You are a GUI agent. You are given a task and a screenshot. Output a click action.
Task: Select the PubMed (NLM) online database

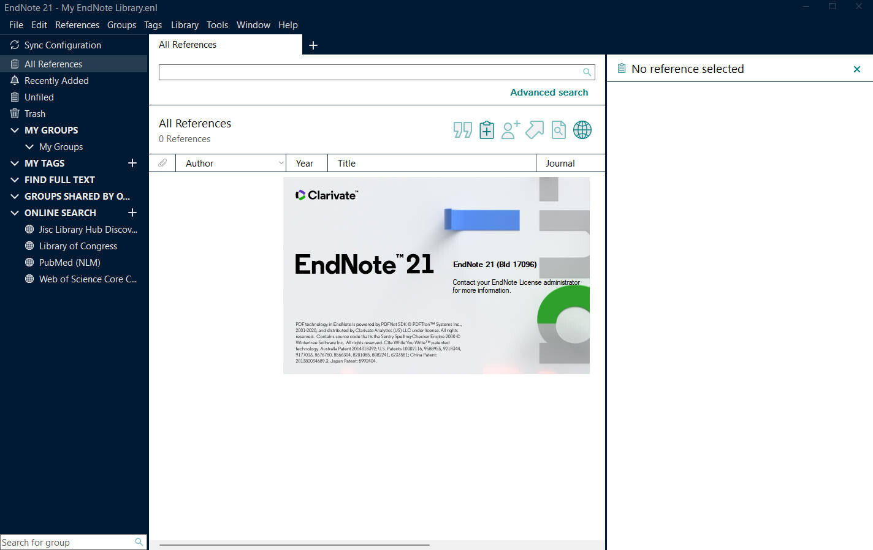[69, 262]
